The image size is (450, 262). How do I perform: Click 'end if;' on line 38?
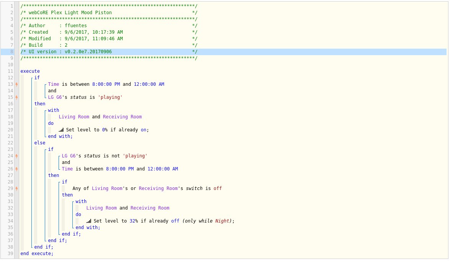44,247
